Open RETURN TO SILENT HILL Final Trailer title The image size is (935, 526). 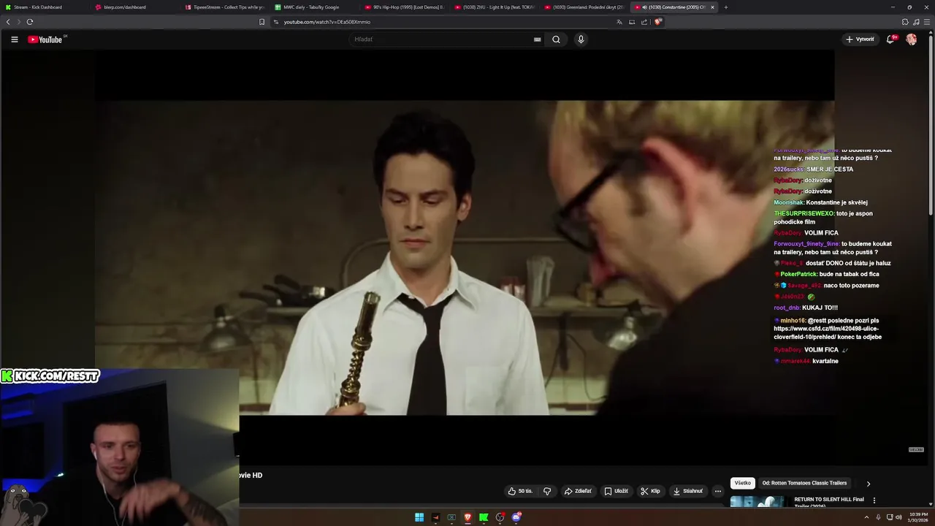[x=829, y=503]
